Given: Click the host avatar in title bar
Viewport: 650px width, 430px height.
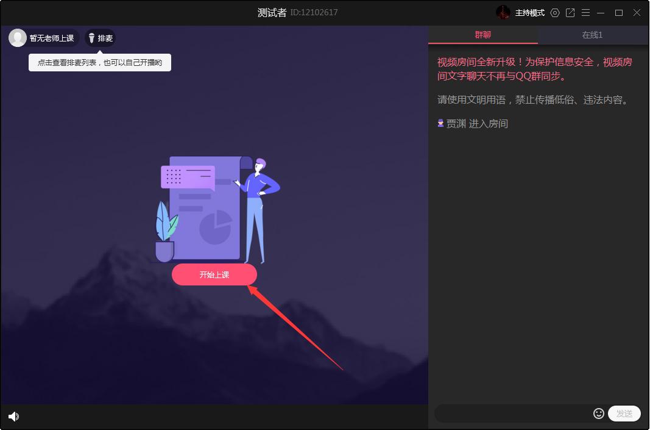Looking at the screenshot, I should (x=504, y=12).
